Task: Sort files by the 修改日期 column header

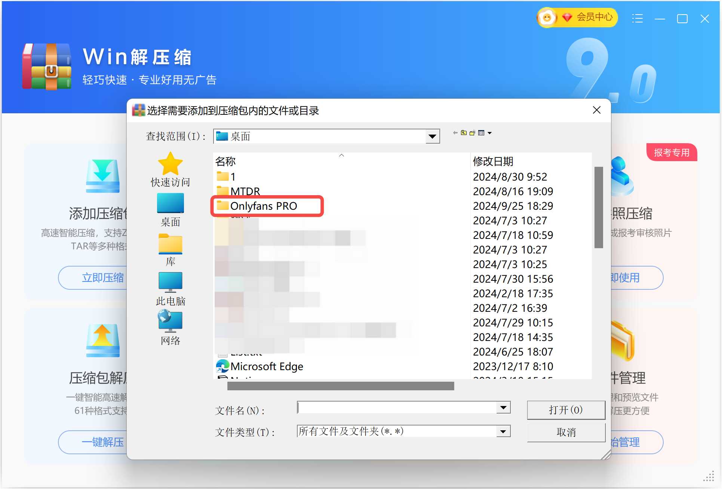Action: pos(493,162)
